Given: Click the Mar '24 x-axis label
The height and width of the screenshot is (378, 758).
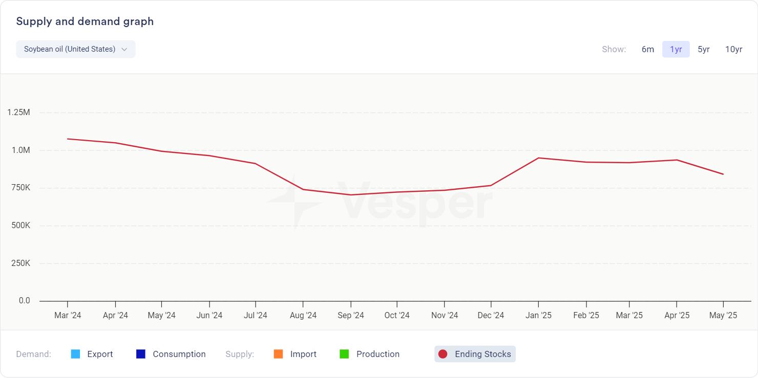Looking at the screenshot, I should click(68, 315).
